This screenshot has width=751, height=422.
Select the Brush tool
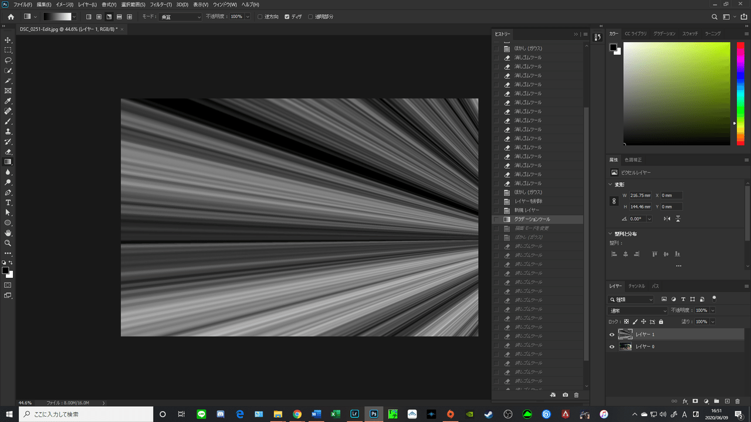(8, 121)
